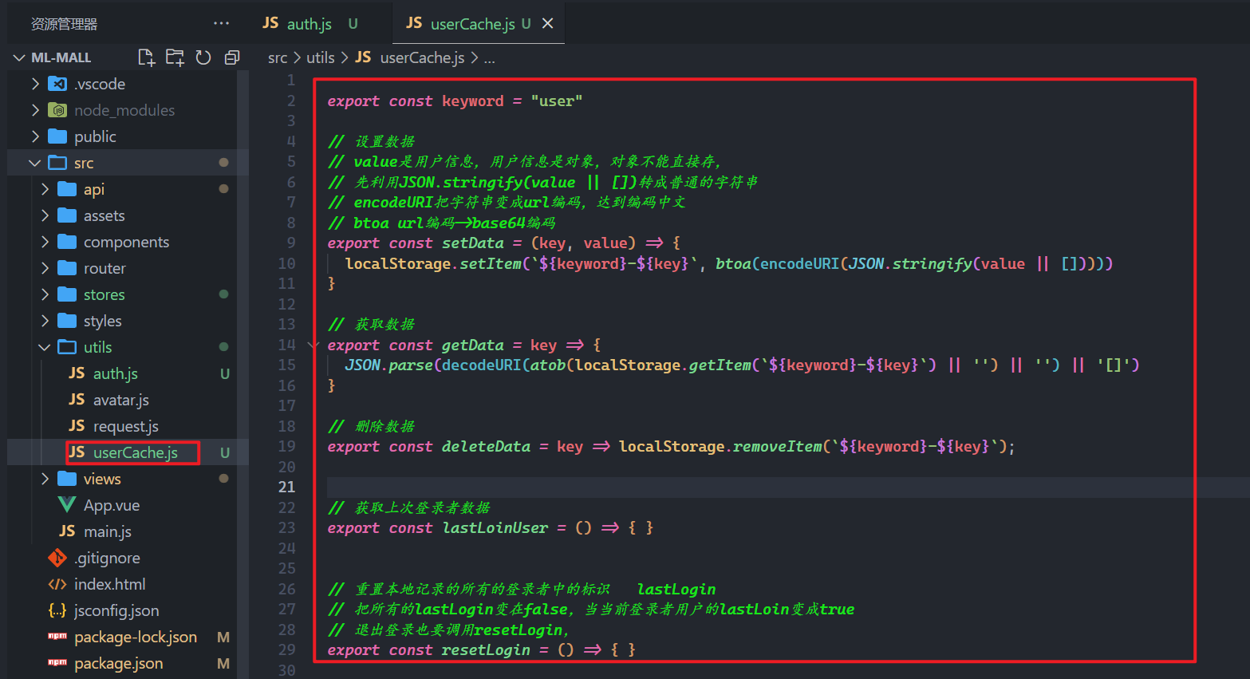Fold the getData function at line 14
This screenshot has height=679, width=1250.
pyautogui.click(x=313, y=345)
